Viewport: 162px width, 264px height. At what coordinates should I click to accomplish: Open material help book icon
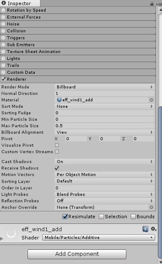point(145,229)
